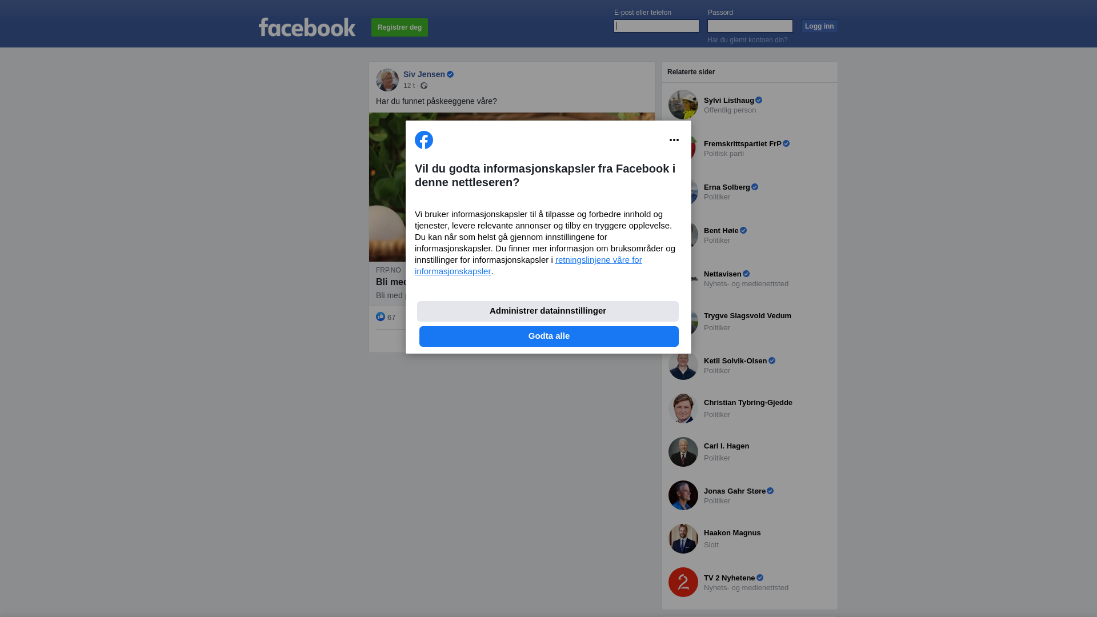Click the round Facebook icon in the dialog

tap(424, 140)
